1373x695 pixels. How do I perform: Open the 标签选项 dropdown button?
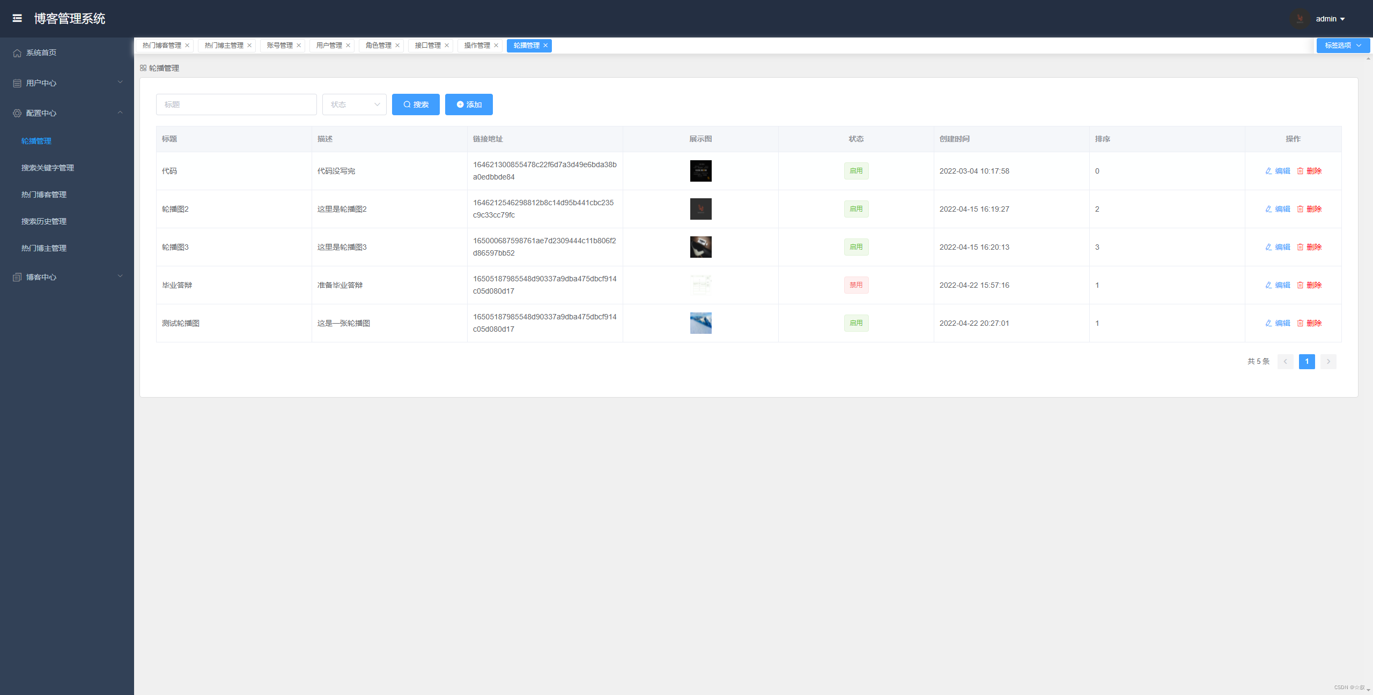coord(1342,46)
